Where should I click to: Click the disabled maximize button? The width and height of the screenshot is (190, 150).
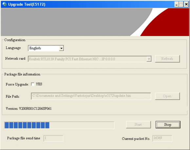[181, 5]
